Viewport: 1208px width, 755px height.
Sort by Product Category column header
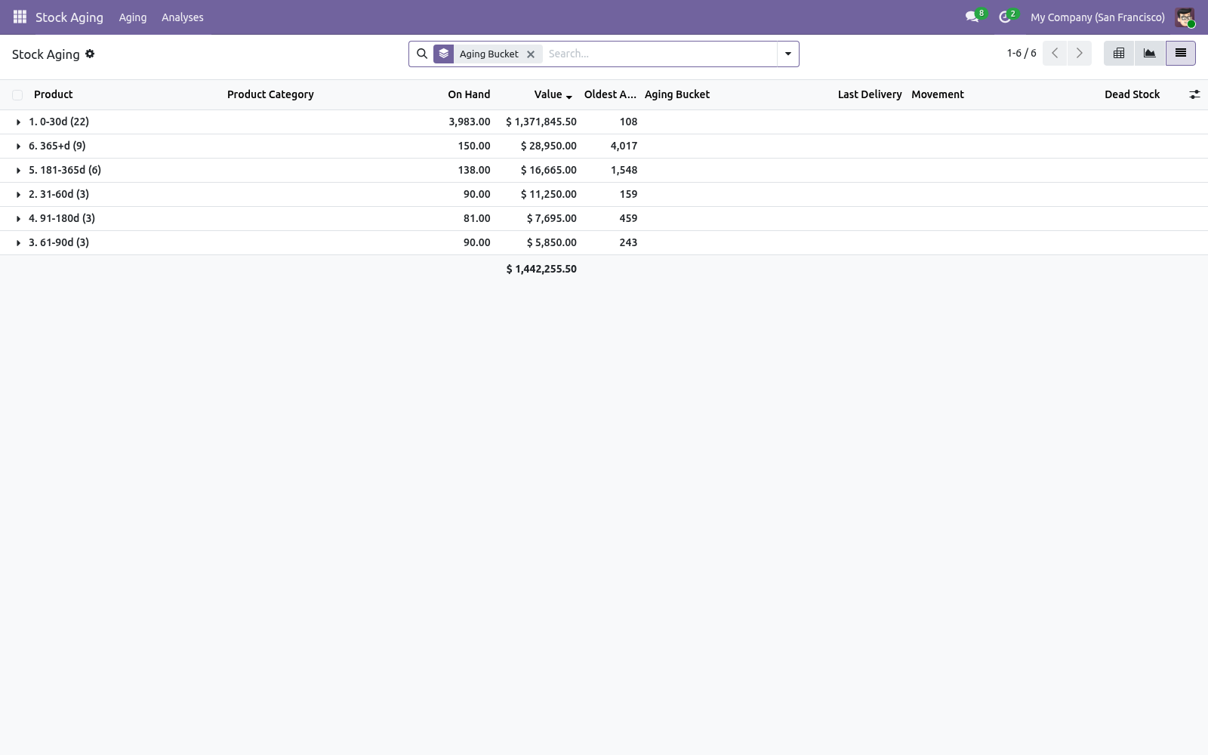270,94
